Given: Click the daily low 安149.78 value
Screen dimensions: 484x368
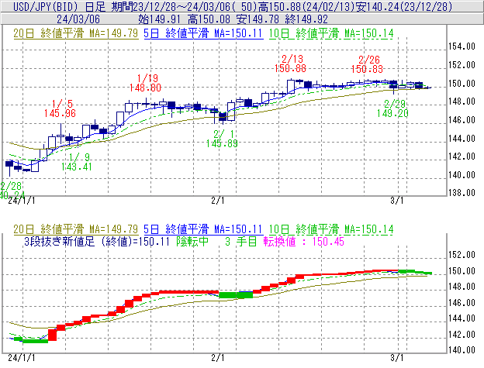Looking at the screenshot, I should click(x=258, y=19).
